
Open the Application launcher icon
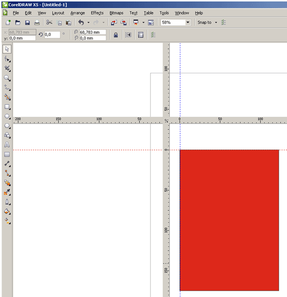(x=136, y=23)
